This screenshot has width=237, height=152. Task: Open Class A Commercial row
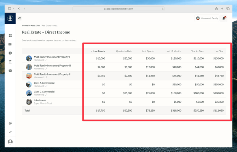124,84
